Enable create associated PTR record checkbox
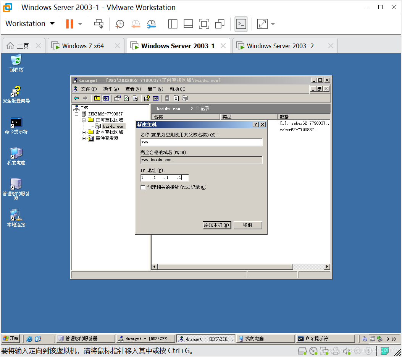The height and width of the screenshot is (357, 402). tap(143, 187)
